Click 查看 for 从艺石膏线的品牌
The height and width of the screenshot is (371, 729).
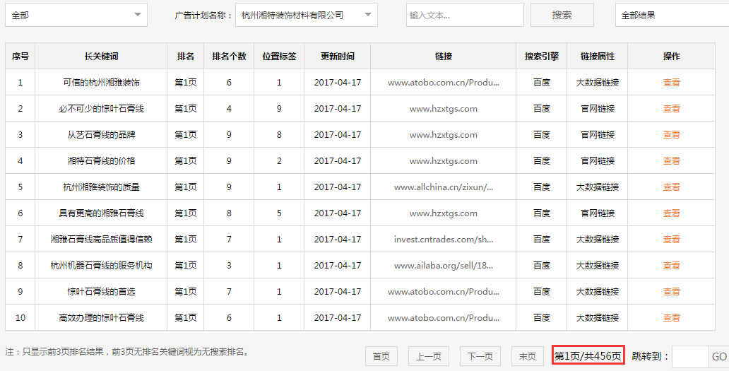pos(671,135)
